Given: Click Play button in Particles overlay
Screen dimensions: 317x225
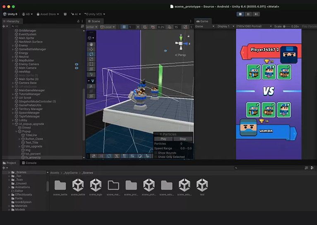Looking at the screenshot, I should point(163,139).
